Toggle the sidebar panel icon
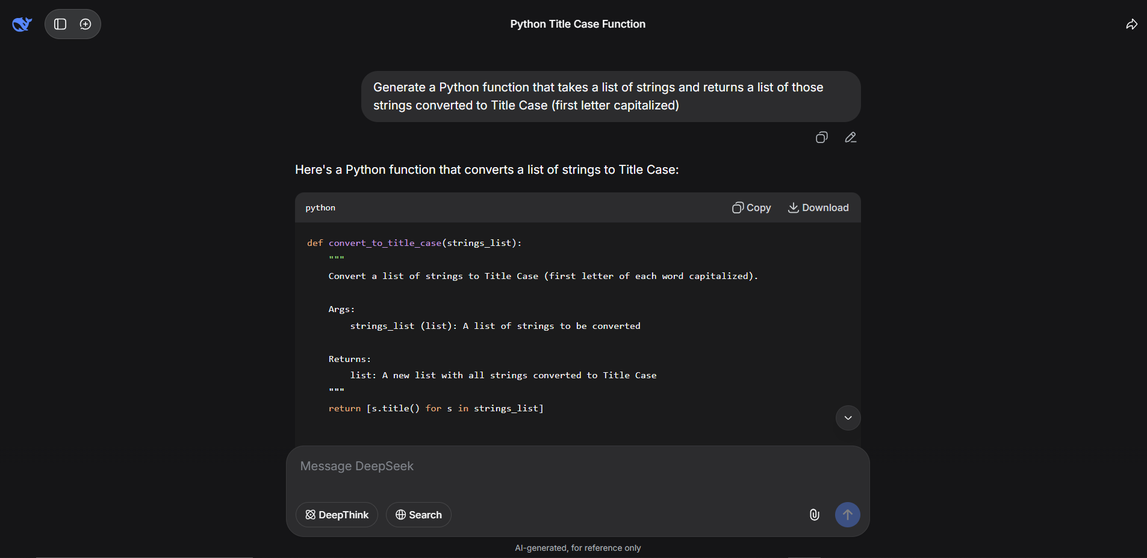Image resolution: width=1147 pixels, height=558 pixels. [x=60, y=24]
